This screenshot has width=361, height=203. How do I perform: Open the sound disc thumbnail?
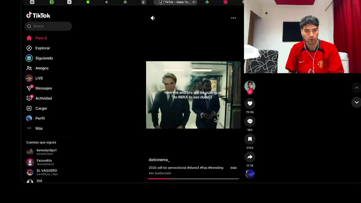click(250, 174)
